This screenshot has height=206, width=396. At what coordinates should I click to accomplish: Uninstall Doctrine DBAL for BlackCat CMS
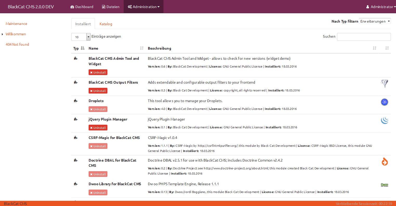[x=98, y=174]
